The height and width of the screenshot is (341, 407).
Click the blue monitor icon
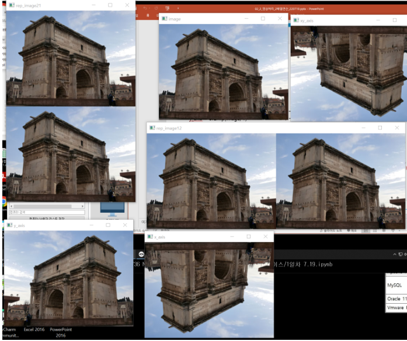[x=112, y=209]
